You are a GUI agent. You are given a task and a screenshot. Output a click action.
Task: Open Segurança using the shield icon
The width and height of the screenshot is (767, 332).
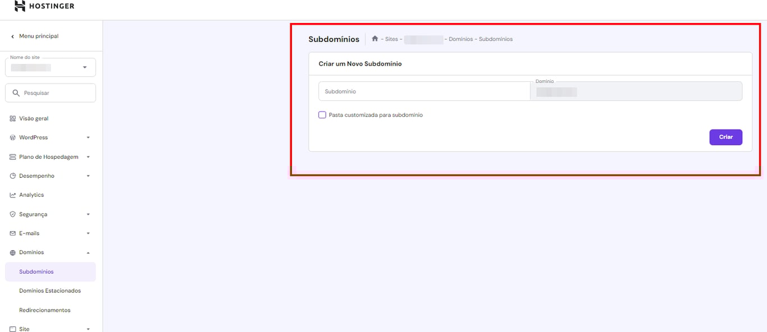tap(12, 214)
